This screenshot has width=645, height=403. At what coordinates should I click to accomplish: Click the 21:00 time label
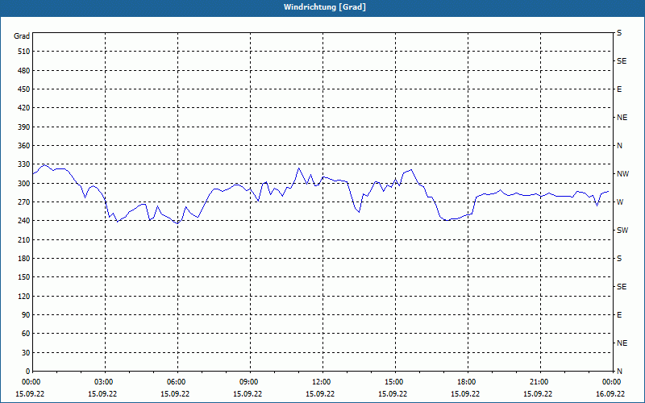tap(538, 381)
